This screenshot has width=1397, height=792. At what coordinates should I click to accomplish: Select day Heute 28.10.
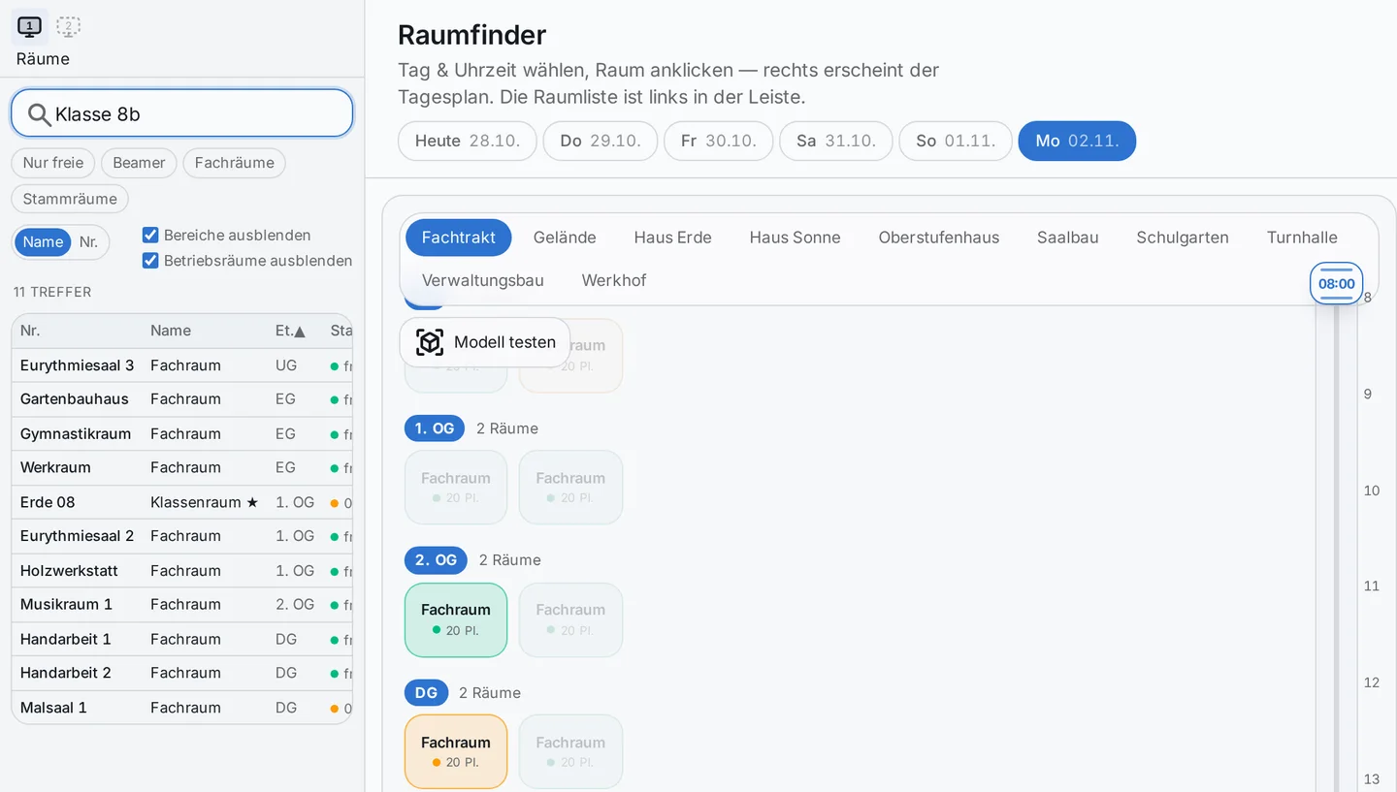pyautogui.click(x=468, y=141)
